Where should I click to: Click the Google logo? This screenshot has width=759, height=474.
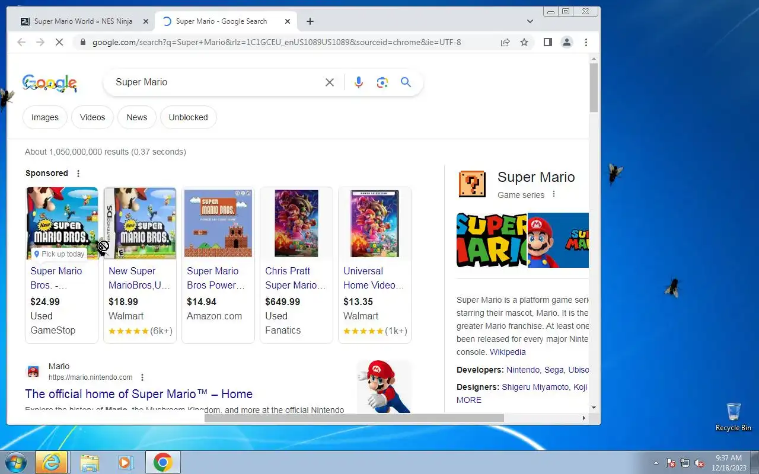(x=50, y=83)
